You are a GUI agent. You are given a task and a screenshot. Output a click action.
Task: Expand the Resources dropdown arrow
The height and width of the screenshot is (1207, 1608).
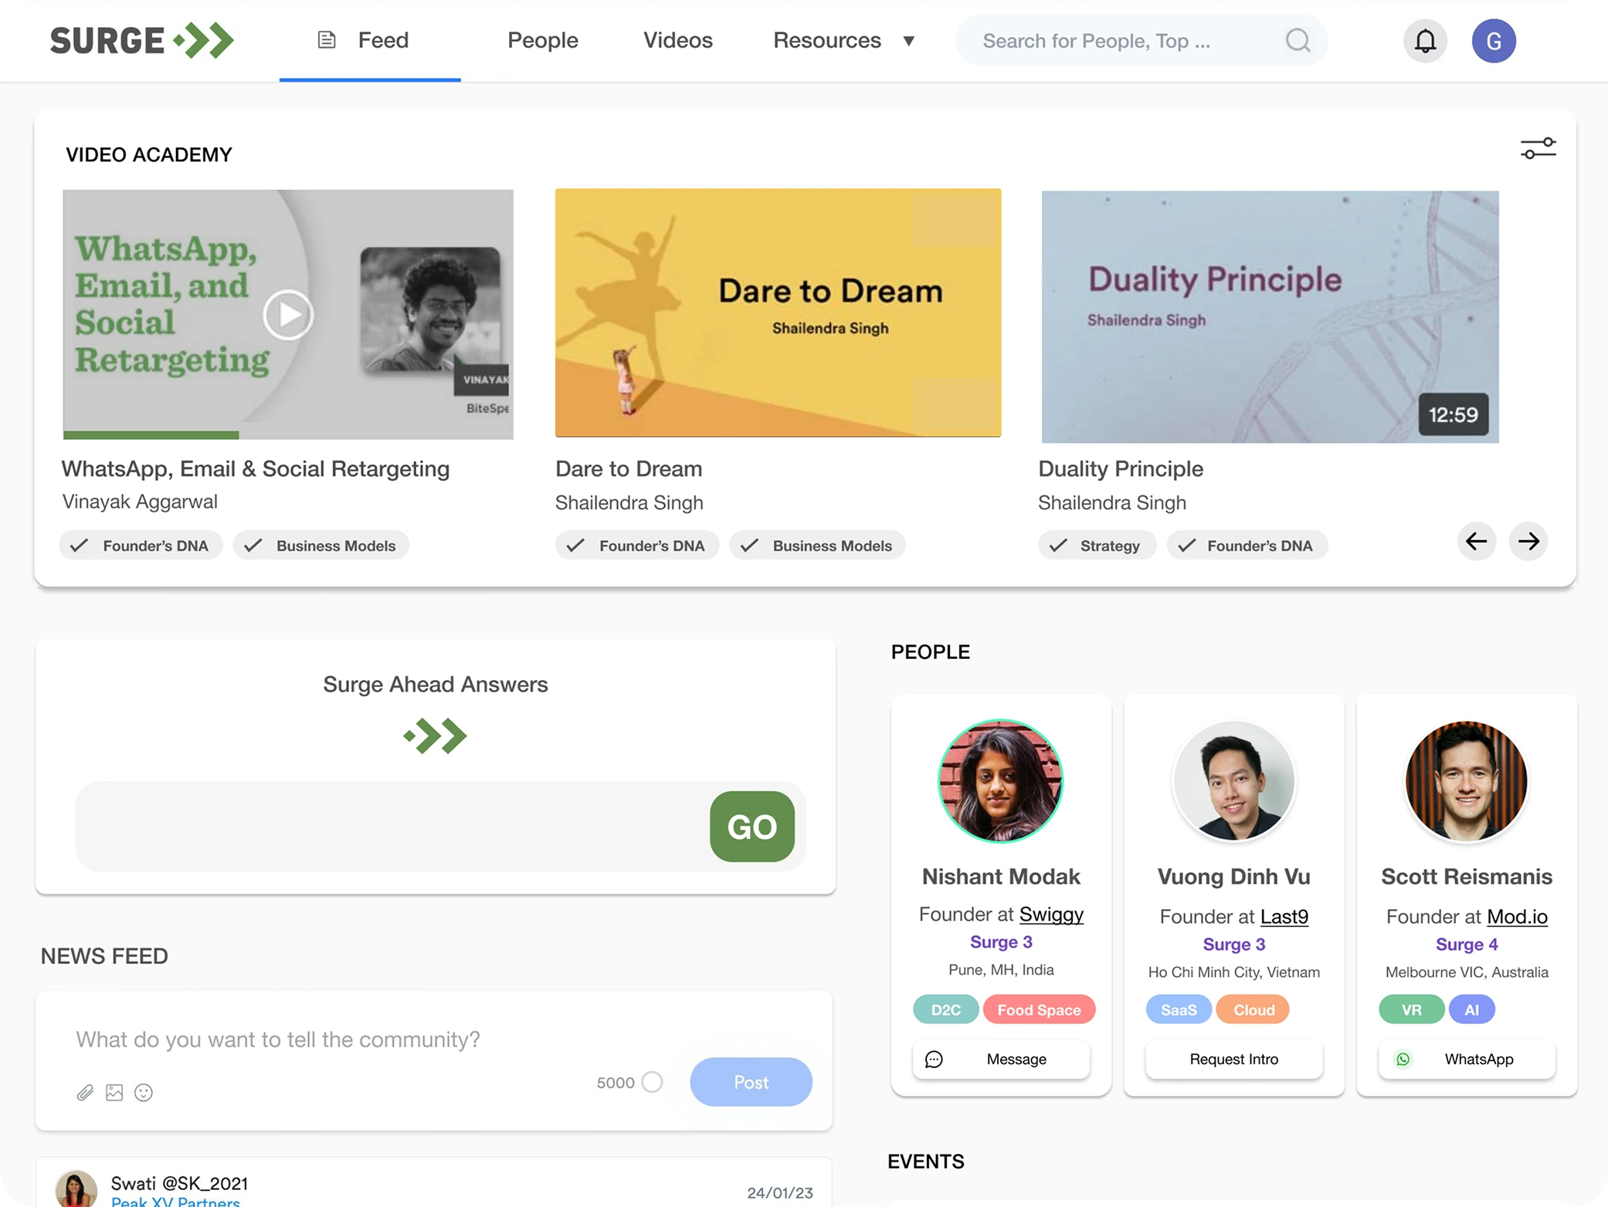pyautogui.click(x=909, y=41)
